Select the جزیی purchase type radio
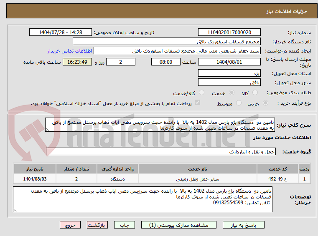Viewport: 318px width, 236px height. (x=265, y=103)
